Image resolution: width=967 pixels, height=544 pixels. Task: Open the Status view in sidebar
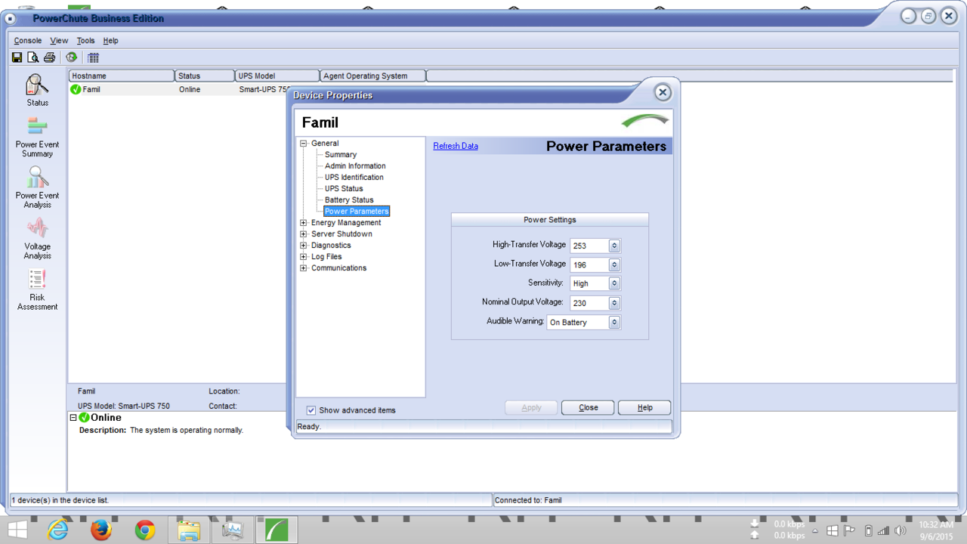pyautogui.click(x=37, y=90)
